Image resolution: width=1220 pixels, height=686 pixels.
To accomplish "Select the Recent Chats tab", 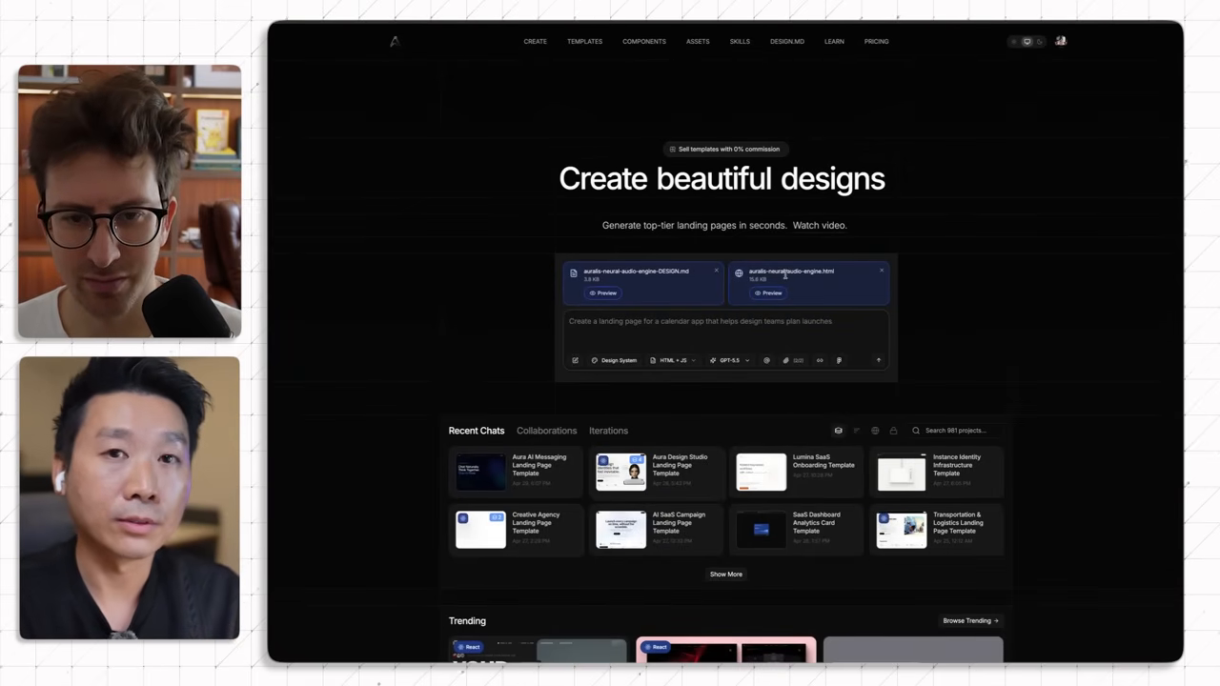I will click(477, 431).
